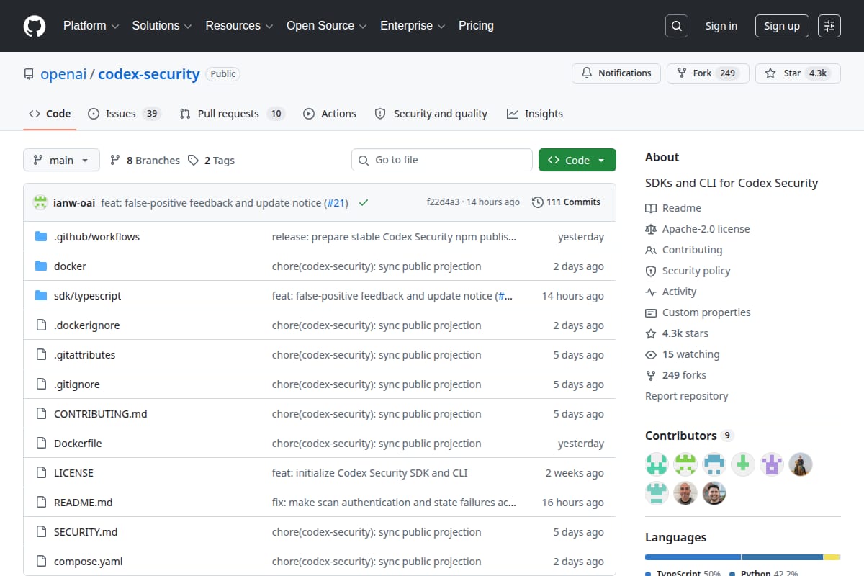
Task: Open the LICENSE 'feat: initialize Codex Security' commit message
Action: click(x=369, y=473)
